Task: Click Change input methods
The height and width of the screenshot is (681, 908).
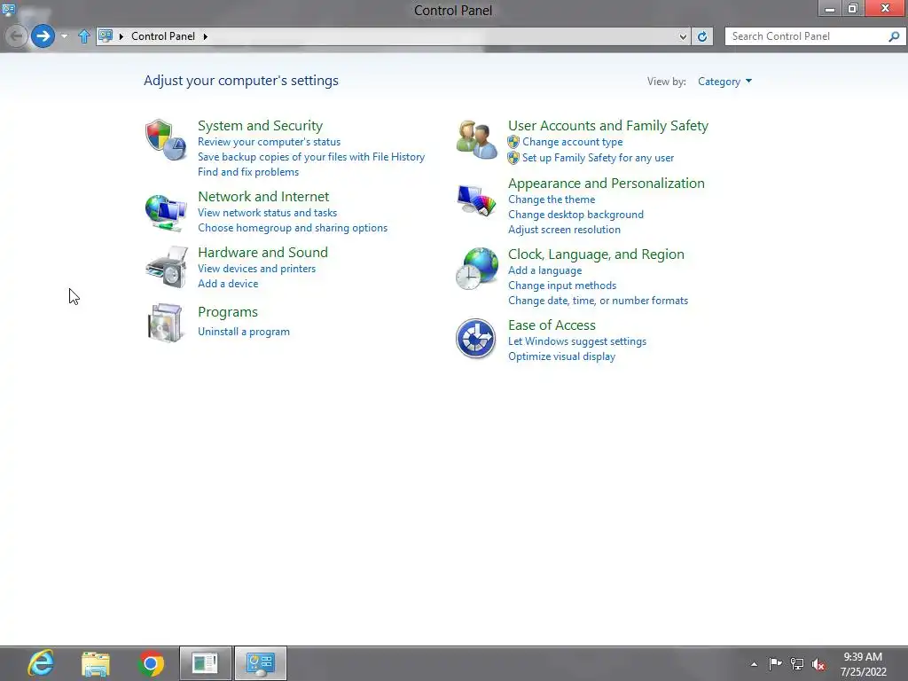Action: (561, 286)
